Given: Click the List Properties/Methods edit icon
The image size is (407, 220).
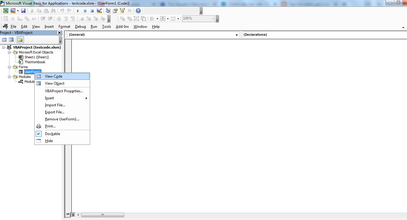Looking at the screenshot, I should click(6, 19).
